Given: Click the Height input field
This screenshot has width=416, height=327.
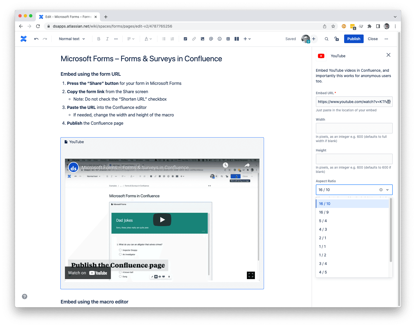Looking at the screenshot, I should (x=354, y=159).
